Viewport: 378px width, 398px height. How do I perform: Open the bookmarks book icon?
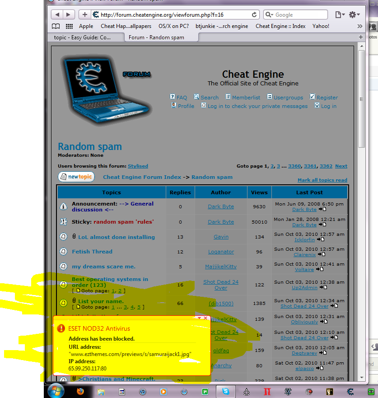pos(56,26)
